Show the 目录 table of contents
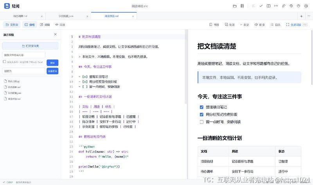Screen dimensions: 313x185 [x=275, y=25]
